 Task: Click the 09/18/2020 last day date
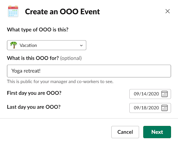click(146, 108)
